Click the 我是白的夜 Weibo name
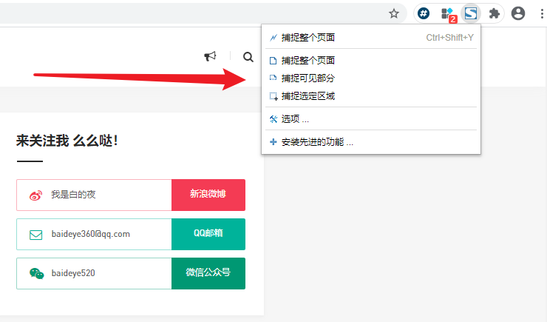The height and width of the screenshot is (322, 547). click(x=73, y=195)
